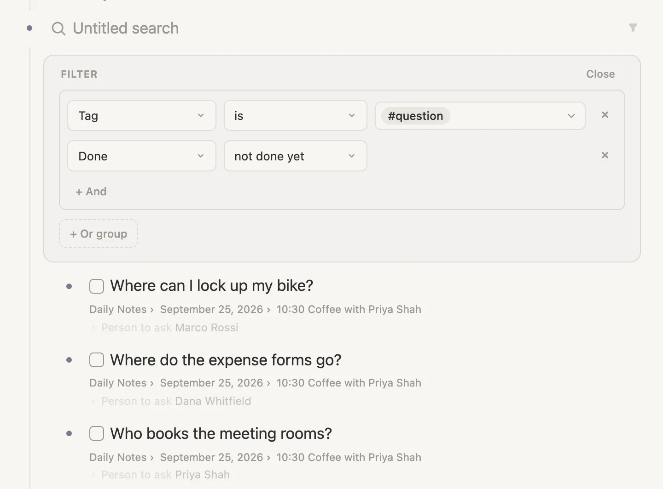Screen dimensions: 663x489
Task: Check off 'Where can I lock up my bike?'
Action: [x=97, y=286]
